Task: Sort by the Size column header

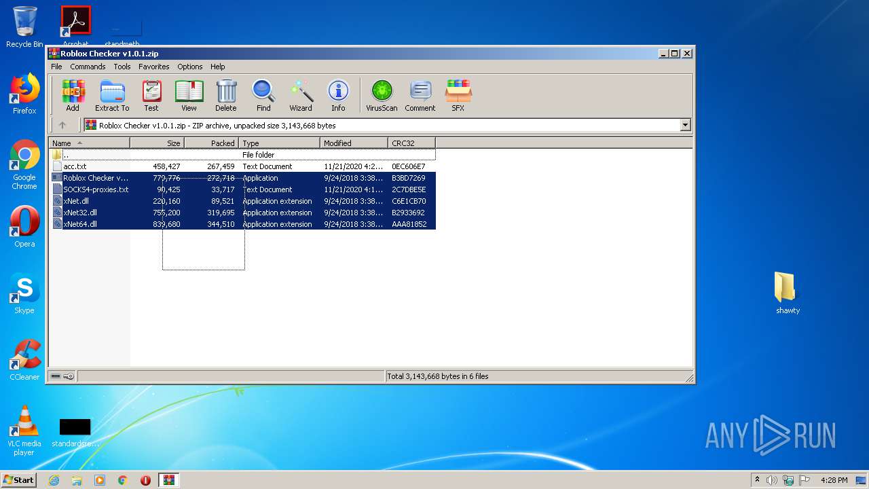Action: (158, 143)
